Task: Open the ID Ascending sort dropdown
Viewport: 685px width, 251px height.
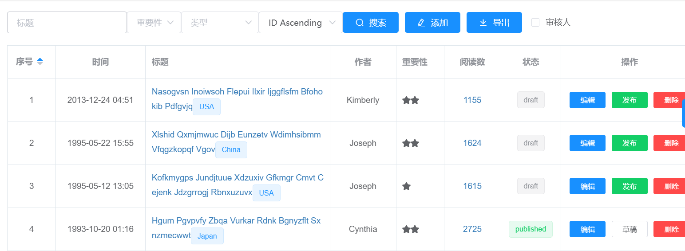Action: 301,22
